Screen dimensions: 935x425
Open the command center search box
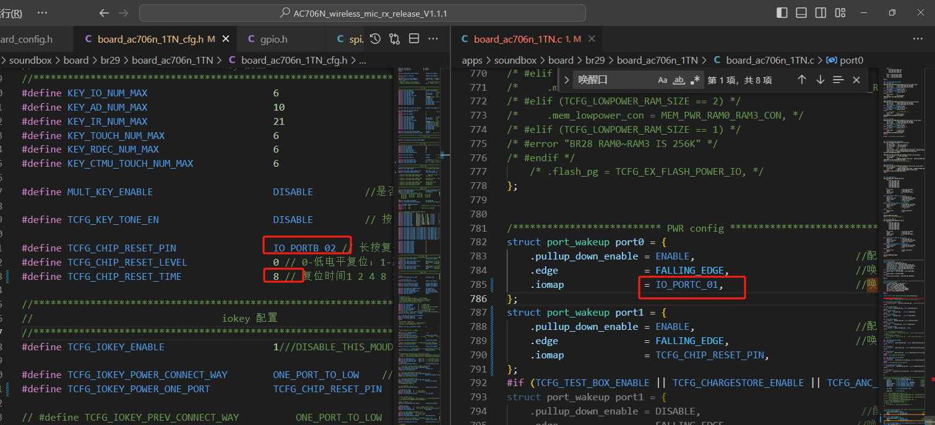tap(363, 13)
